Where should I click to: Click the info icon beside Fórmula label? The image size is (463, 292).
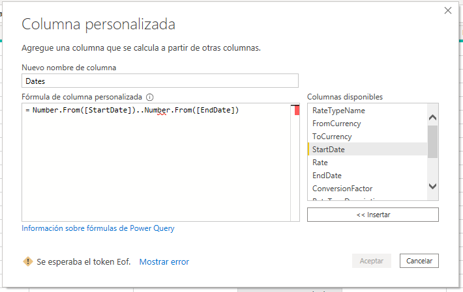(150, 97)
